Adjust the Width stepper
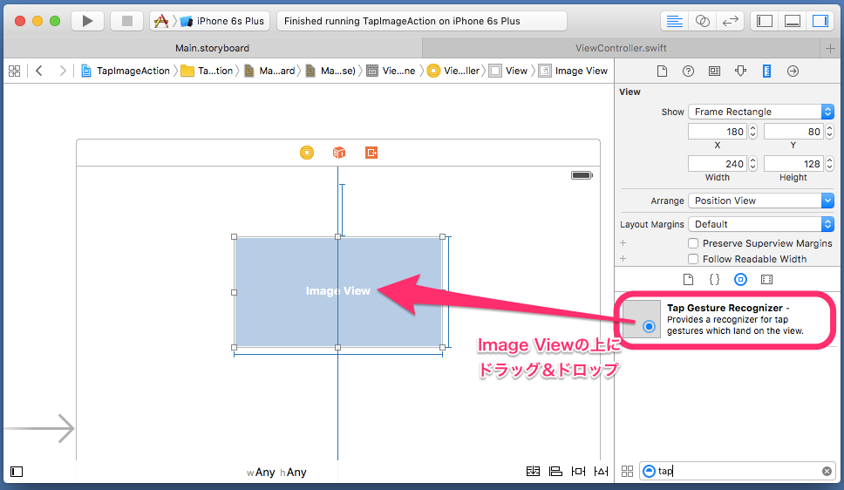The height and width of the screenshot is (490, 844). 753,164
